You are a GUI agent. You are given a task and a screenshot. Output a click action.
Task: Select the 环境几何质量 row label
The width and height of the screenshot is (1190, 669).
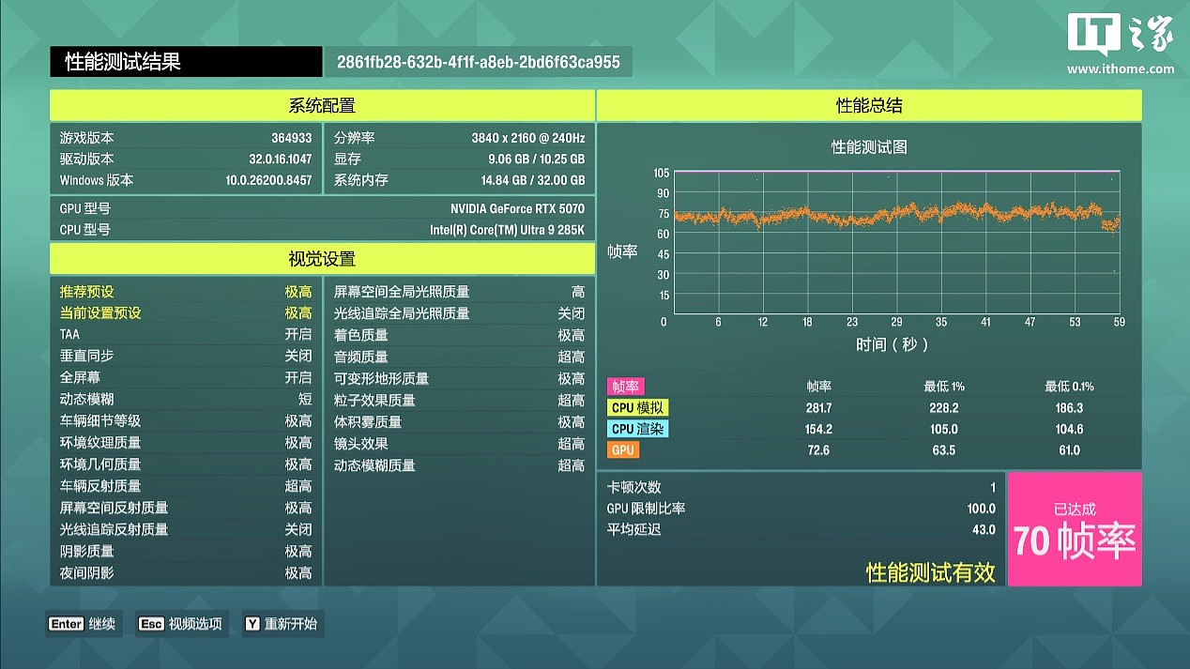pyautogui.click(x=100, y=464)
